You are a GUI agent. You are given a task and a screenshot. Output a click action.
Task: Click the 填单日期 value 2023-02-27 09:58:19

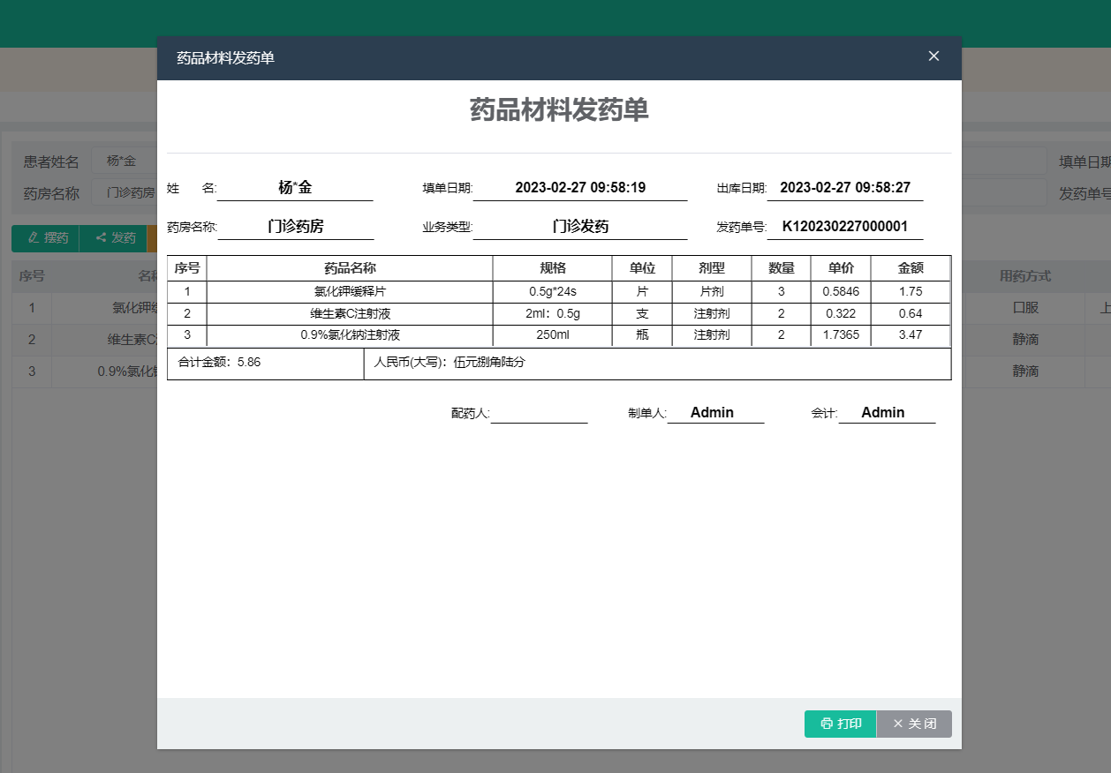[580, 187]
